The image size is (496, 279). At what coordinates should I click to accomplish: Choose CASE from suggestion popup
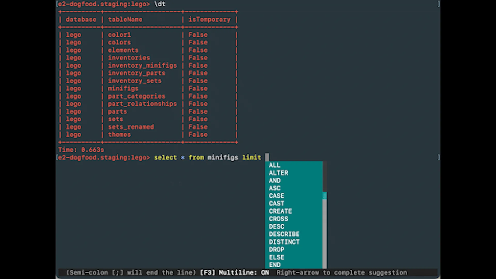[276, 196]
